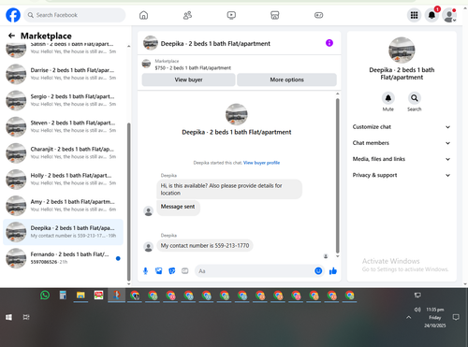Viewport: 468px width, 347px height.
Task: Open the Account profile menu
Action: [449, 15]
